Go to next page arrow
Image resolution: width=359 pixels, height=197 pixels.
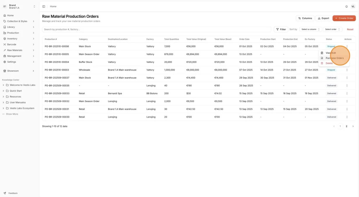(353, 126)
